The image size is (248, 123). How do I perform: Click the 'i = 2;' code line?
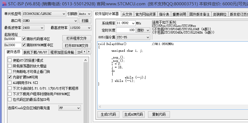(x=116, y=64)
